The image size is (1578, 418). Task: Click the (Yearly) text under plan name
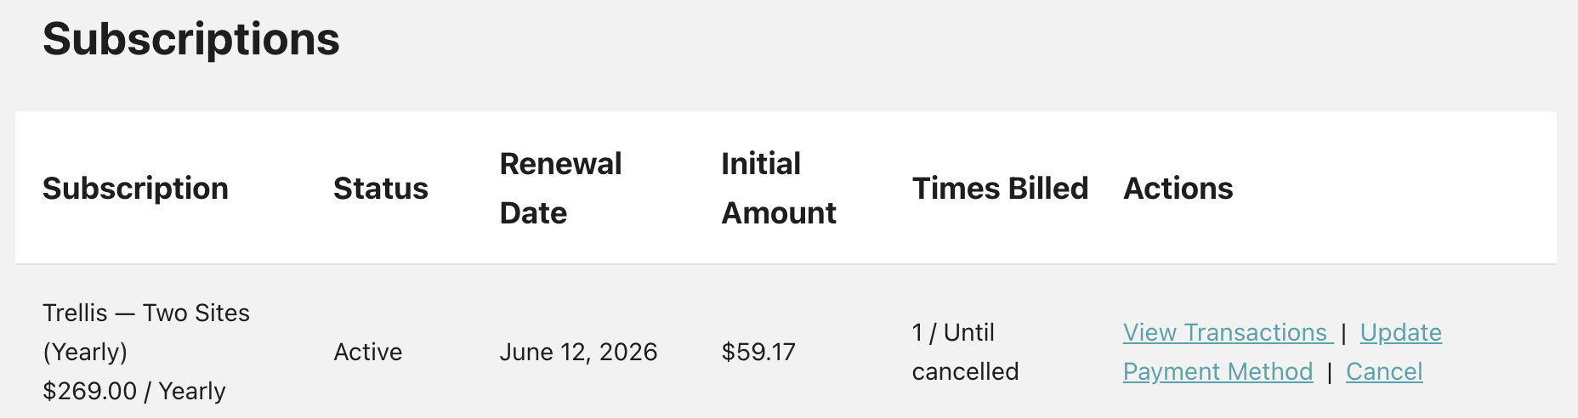pyautogui.click(x=85, y=352)
